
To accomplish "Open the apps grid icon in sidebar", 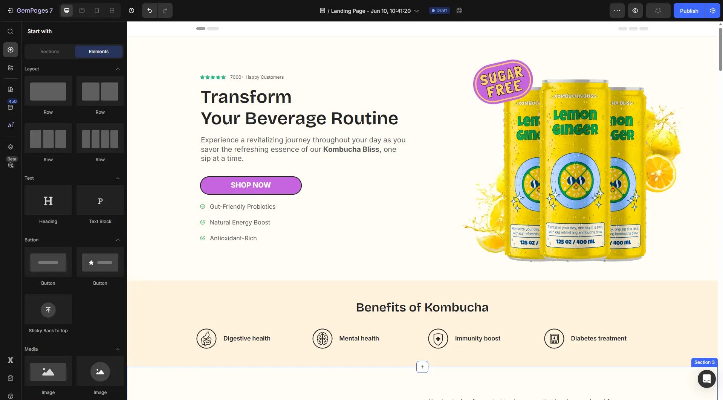I will tap(11, 68).
